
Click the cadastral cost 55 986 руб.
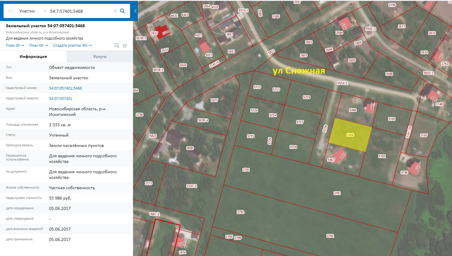coord(60,198)
